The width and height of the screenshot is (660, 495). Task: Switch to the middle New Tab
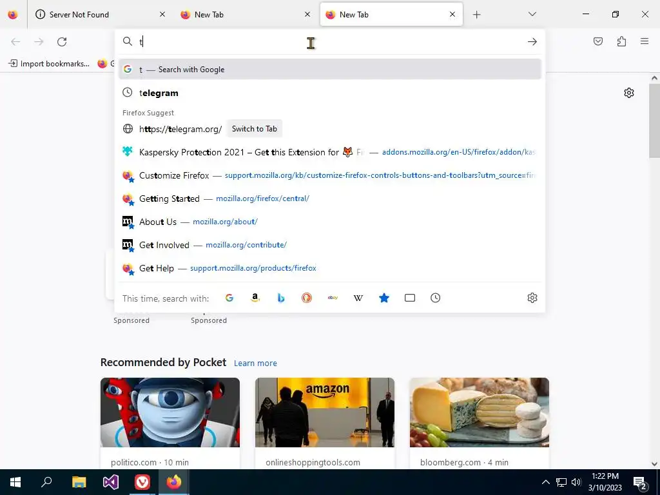246,15
